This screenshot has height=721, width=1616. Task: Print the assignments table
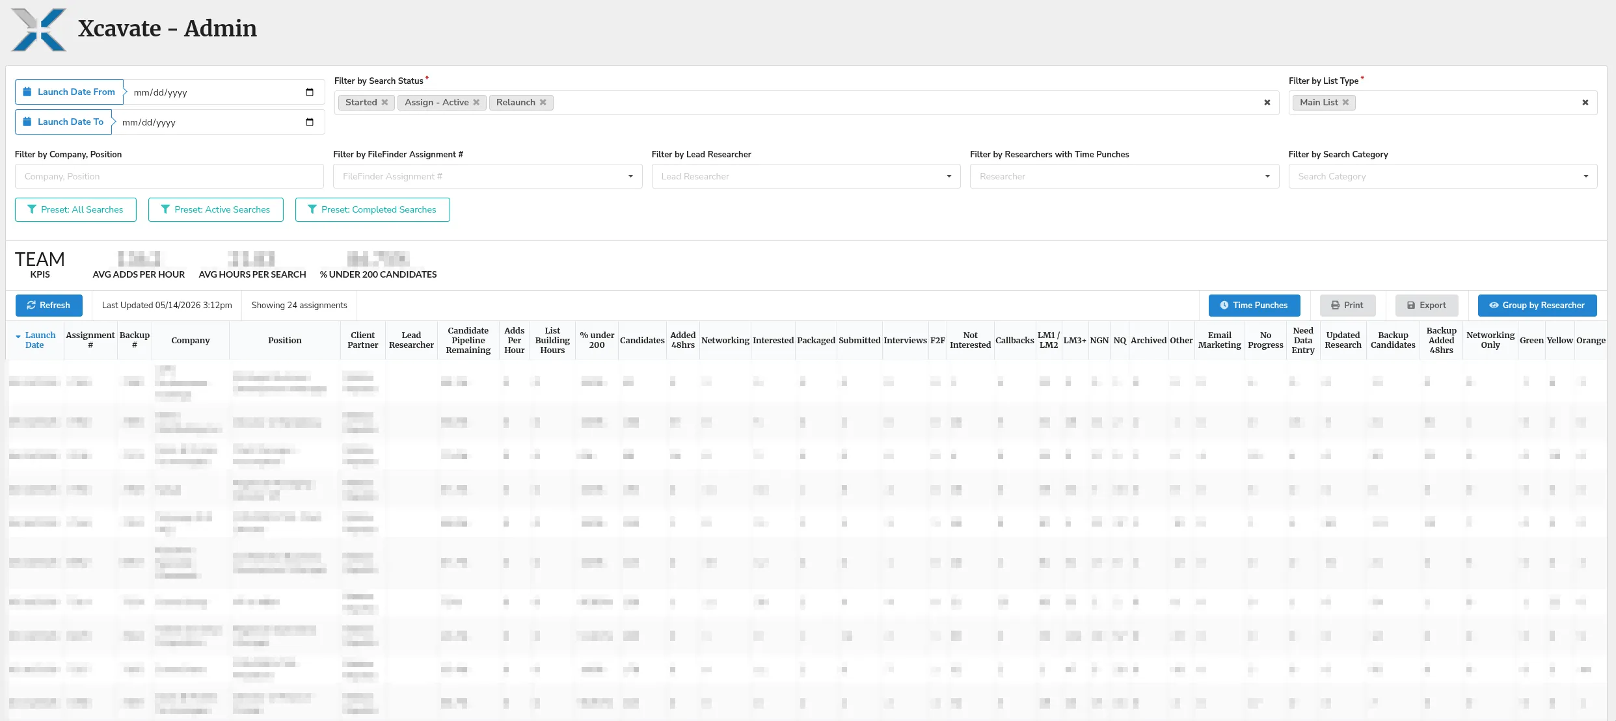coord(1347,305)
